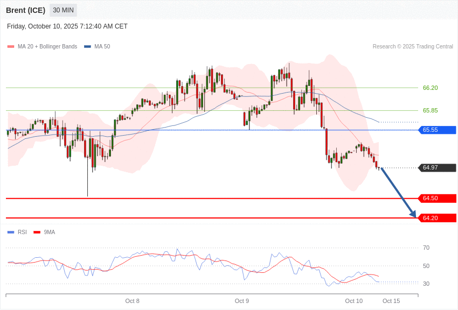This screenshot has height=310, width=458.
Task: Toggle the MA 20 + Bollinger Bands label
Action: coord(47,47)
